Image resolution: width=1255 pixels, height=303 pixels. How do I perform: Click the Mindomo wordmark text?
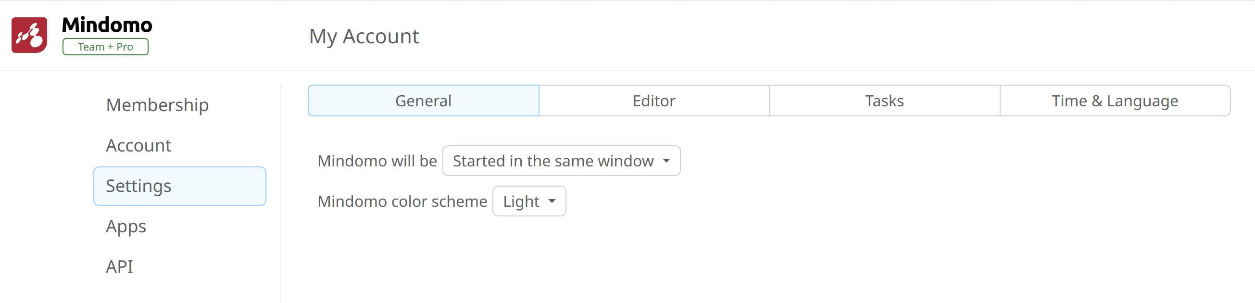click(107, 25)
